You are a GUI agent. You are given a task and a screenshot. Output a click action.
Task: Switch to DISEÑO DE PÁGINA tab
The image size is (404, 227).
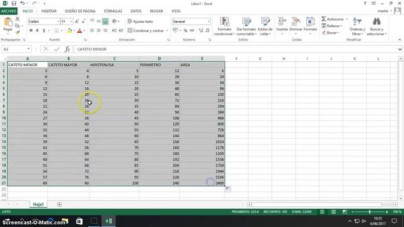tap(80, 11)
